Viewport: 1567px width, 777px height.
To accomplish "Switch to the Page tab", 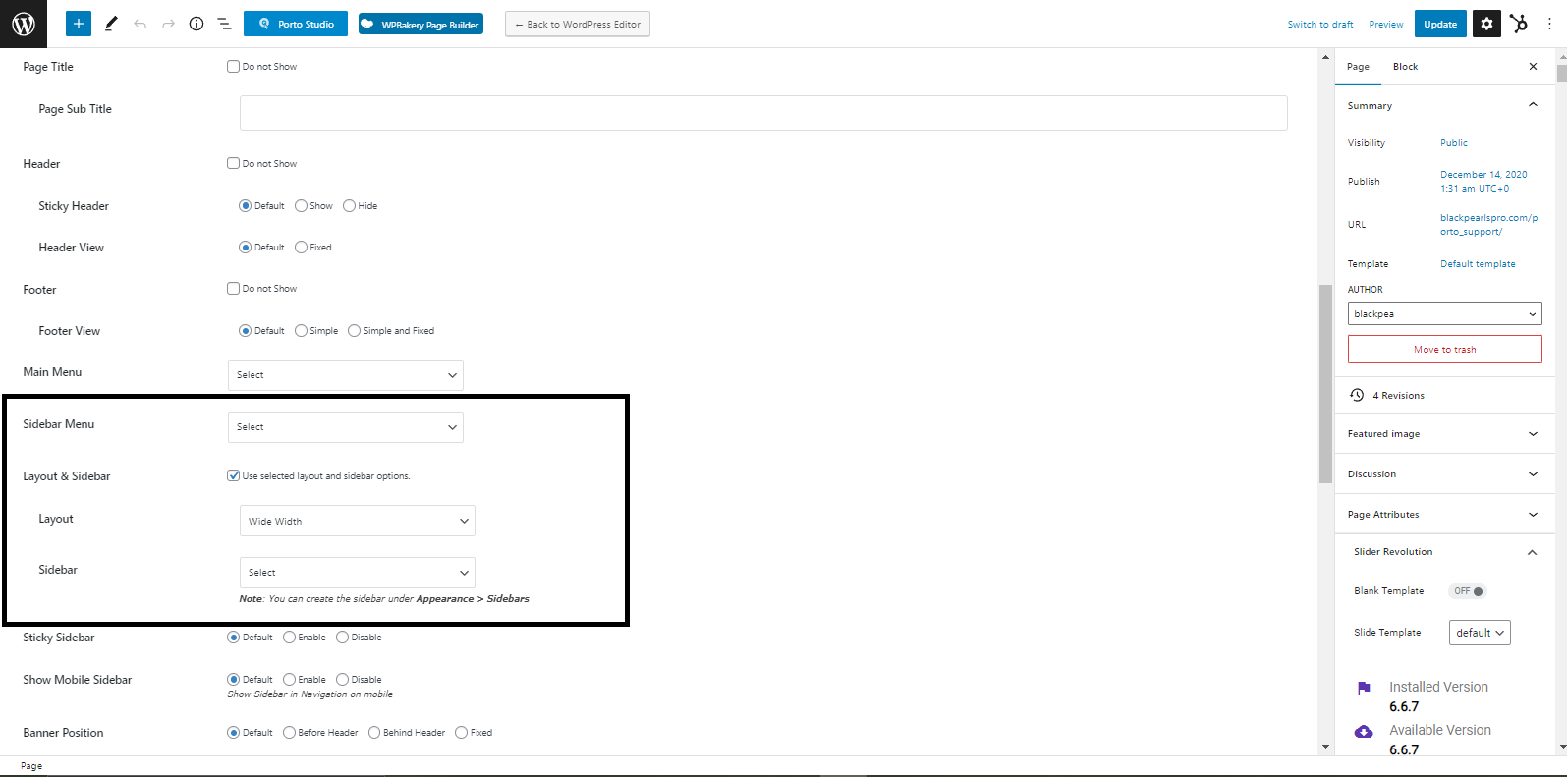I will pyautogui.click(x=1358, y=67).
